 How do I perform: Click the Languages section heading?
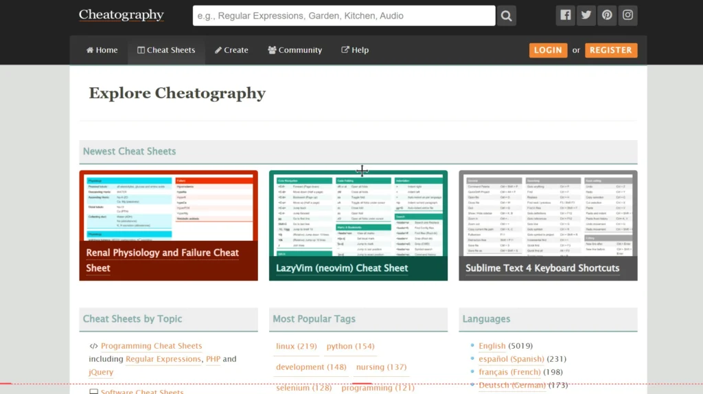click(486, 318)
